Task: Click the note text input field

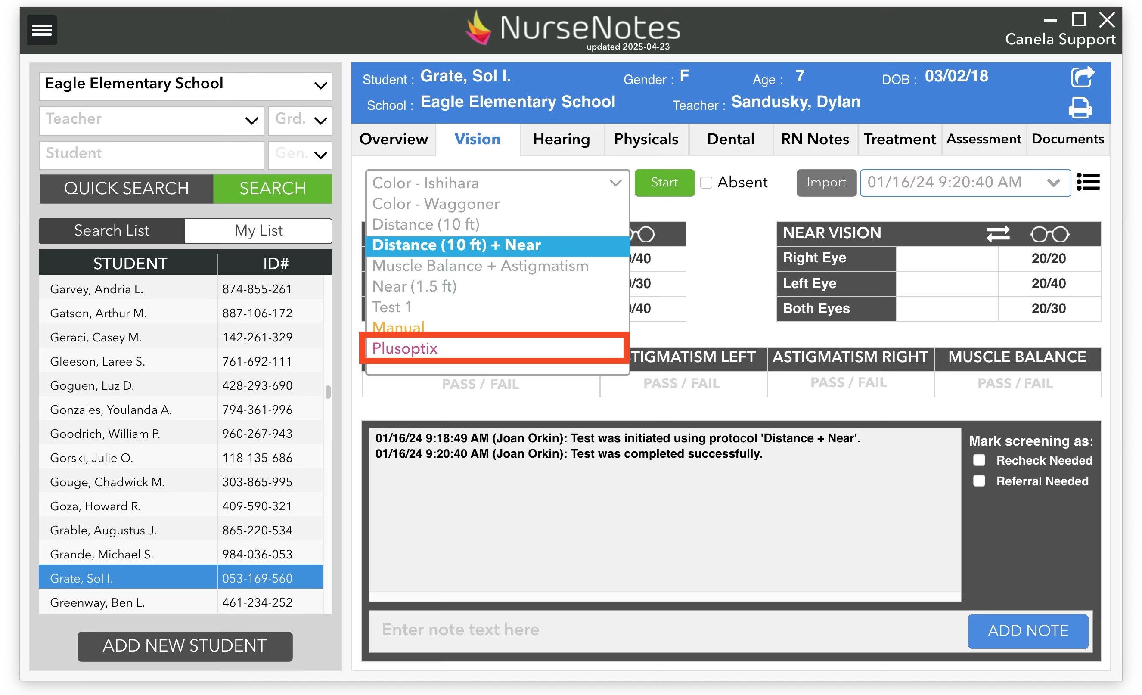Action: [x=667, y=630]
